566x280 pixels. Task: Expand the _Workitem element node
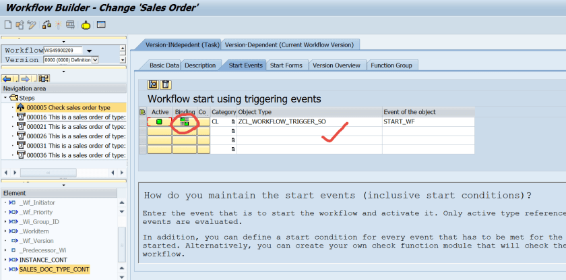click(5, 231)
